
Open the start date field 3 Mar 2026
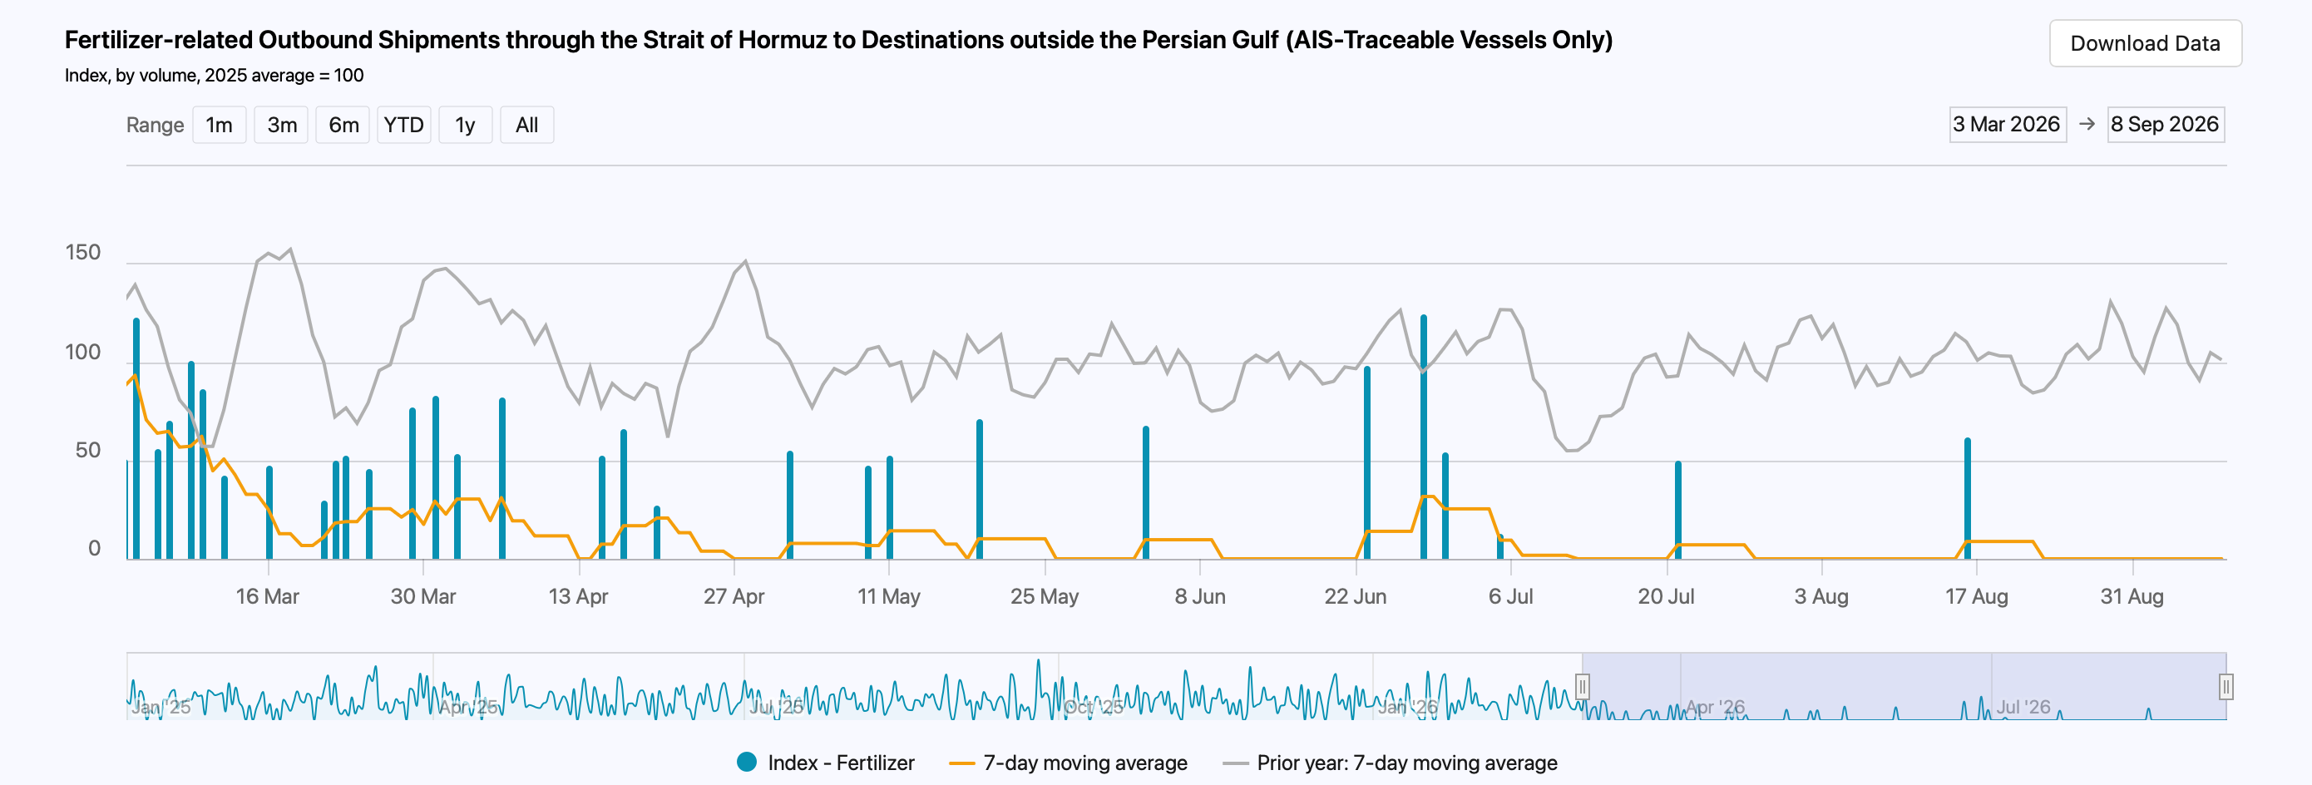2007,124
